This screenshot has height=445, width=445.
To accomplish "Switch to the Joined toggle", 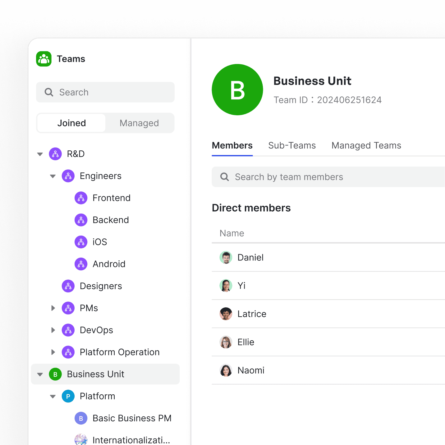I will coord(71,123).
